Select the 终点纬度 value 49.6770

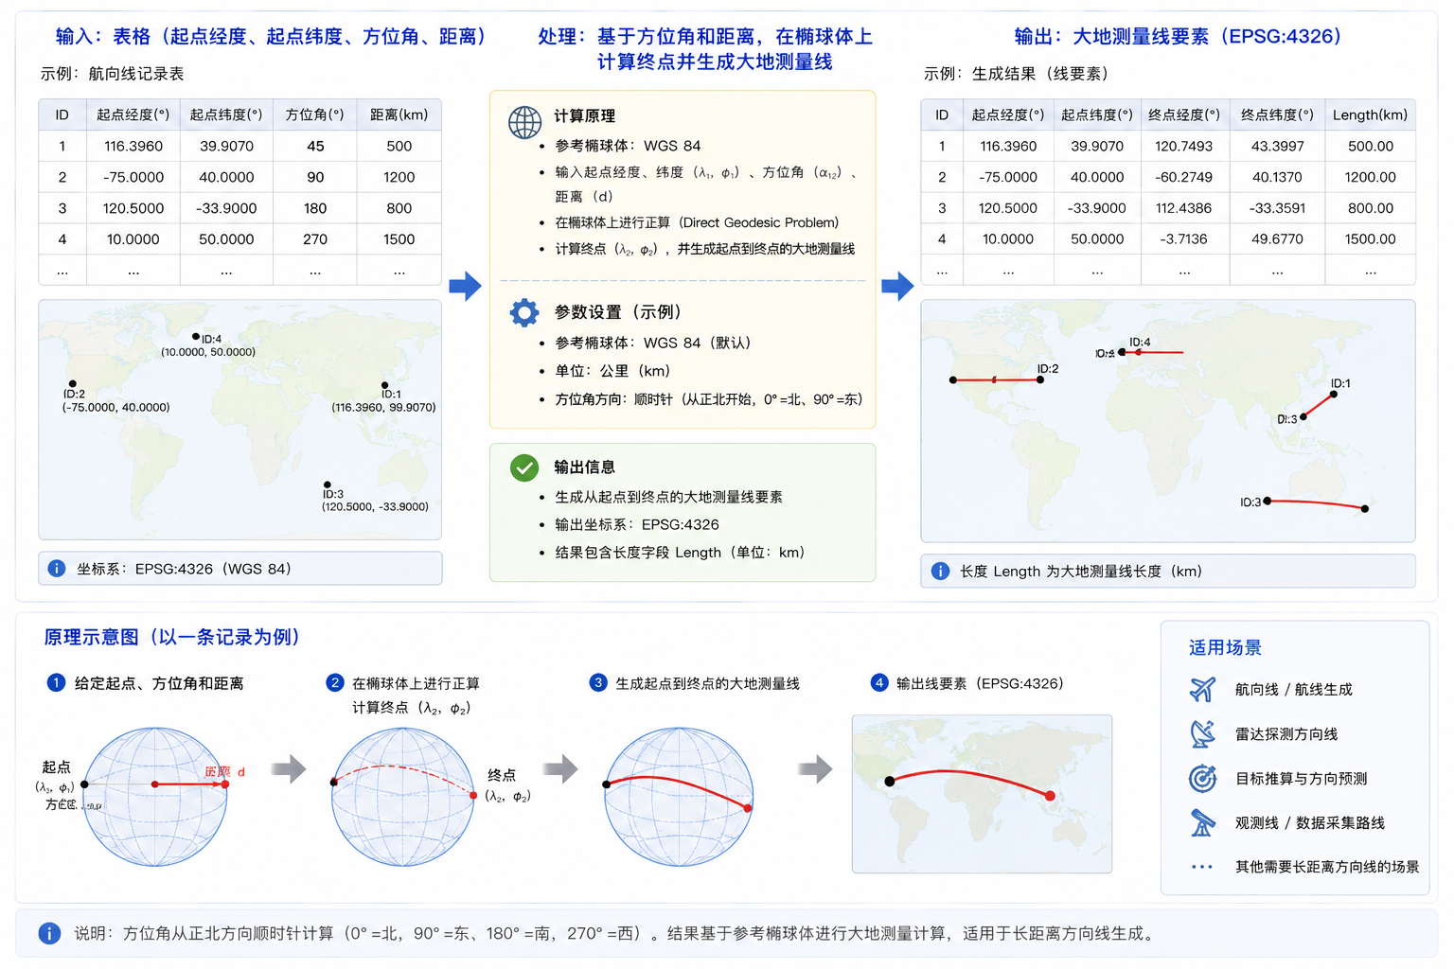tap(1277, 239)
